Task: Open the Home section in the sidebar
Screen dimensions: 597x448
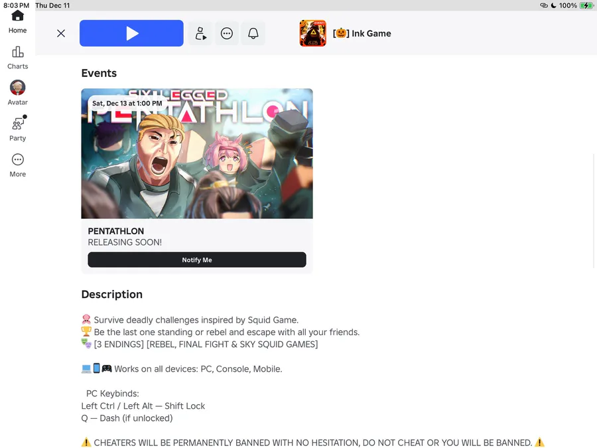Action: pyautogui.click(x=17, y=22)
